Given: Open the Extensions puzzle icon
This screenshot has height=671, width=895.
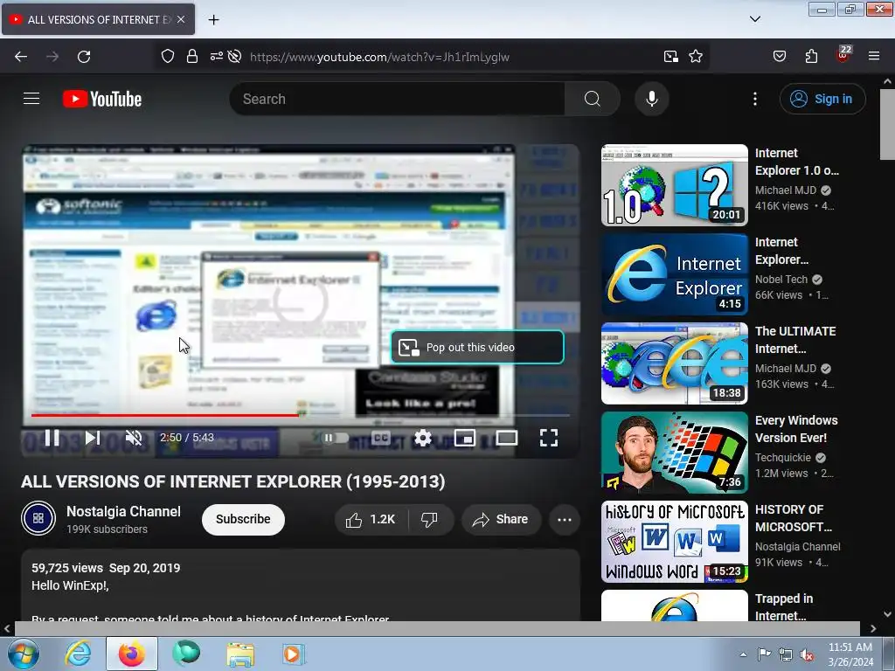Looking at the screenshot, I should point(811,57).
